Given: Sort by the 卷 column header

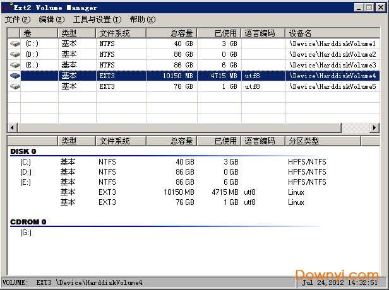Looking at the screenshot, I should click(x=39, y=33).
